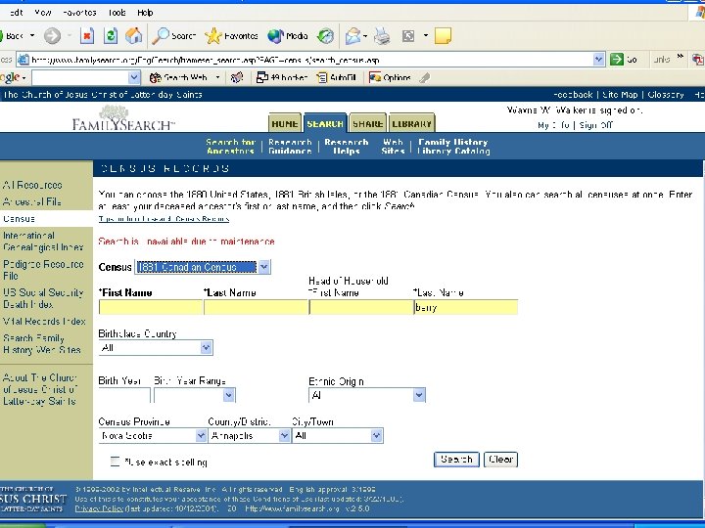Click the Sign Off link

pyautogui.click(x=595, y=125)
